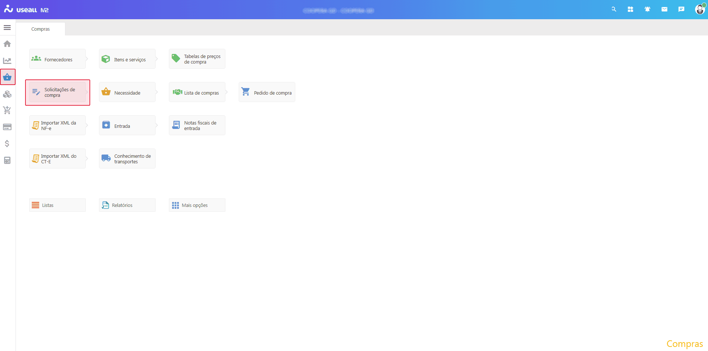Go to the home icon in the sidebar
Screen dimensions: 708x351
(7, 44)
